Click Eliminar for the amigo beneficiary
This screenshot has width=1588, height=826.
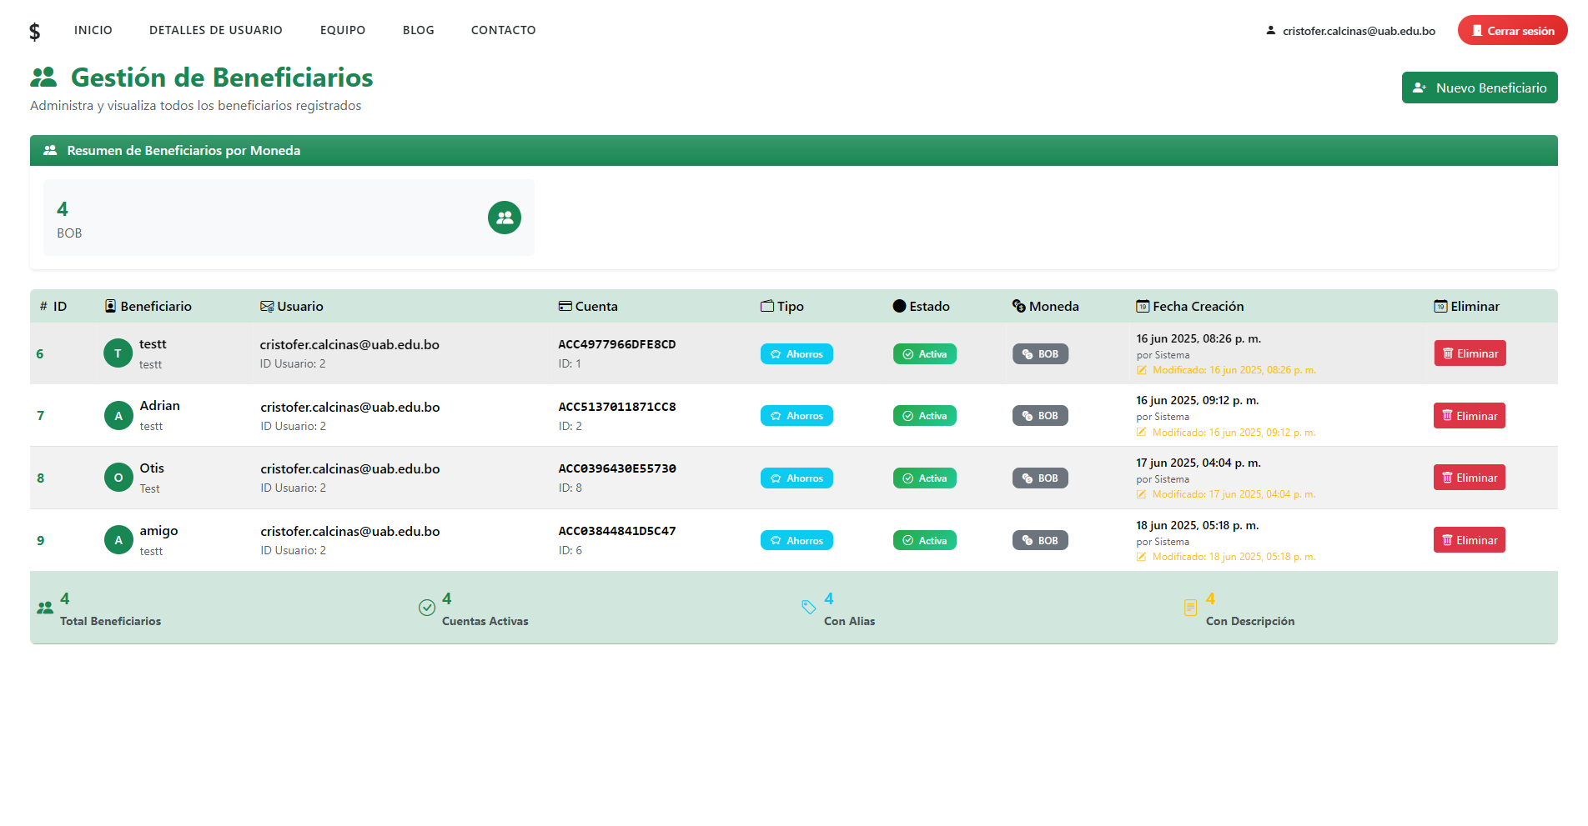[x=1470, y=540]
